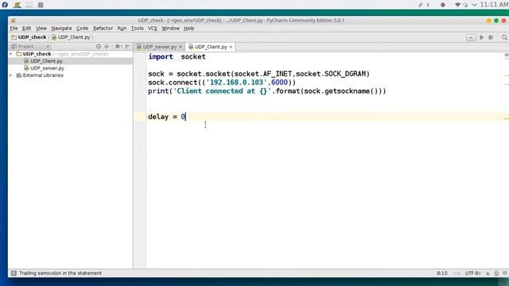This screenshot has height=286, width=509.
Task: Open the Run menu
Action: pos(122,29)
